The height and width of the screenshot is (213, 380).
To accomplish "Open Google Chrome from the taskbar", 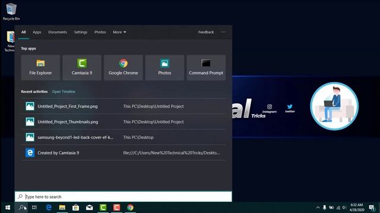I will pos(130,208).
